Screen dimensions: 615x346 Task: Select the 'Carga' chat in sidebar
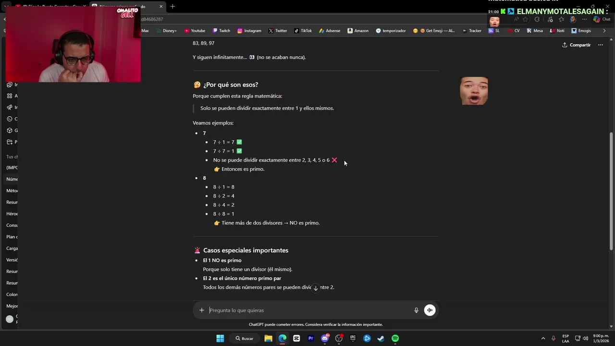tap(12, 248)
